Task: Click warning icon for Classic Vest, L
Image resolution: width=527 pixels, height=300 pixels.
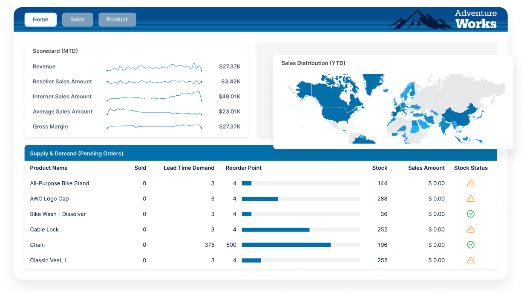Action: coord(470,260)
